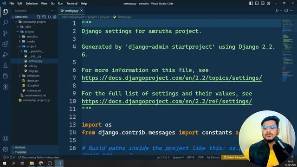Open Explorer more actions ellipsis

pos(52,11)
